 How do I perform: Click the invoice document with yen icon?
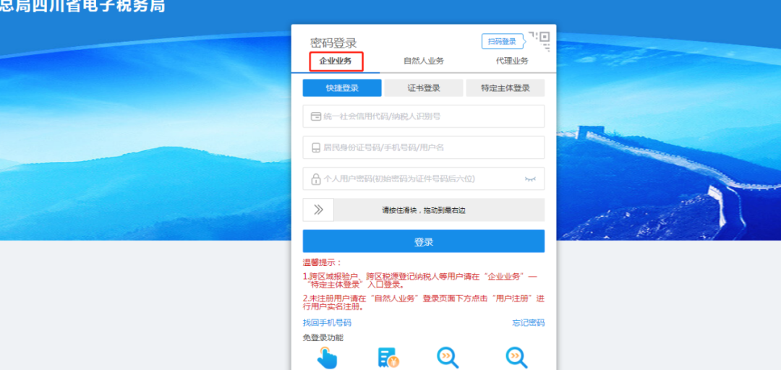pyautogui.click(x=388, y=358)
